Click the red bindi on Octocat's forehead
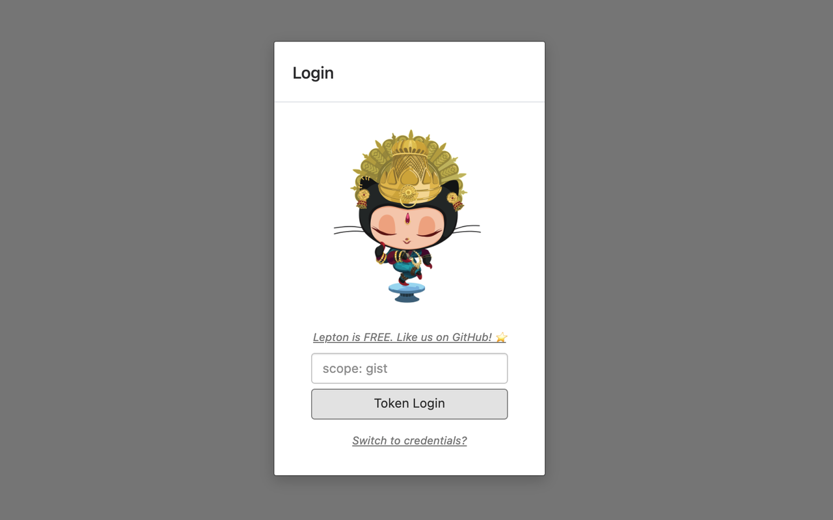 [x=407, y=218]
